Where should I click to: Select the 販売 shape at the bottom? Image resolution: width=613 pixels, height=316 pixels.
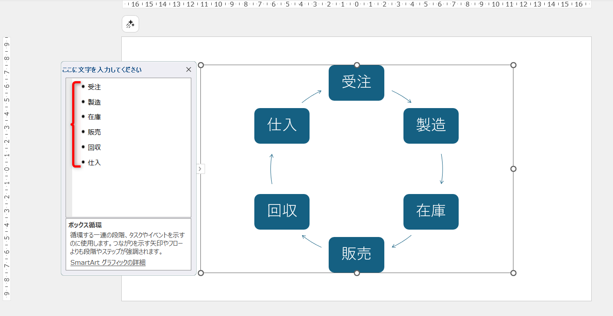(x=356, y=255)
